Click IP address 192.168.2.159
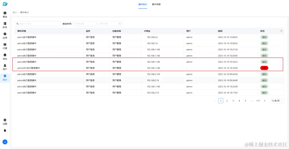 click(x=153, y=74)
